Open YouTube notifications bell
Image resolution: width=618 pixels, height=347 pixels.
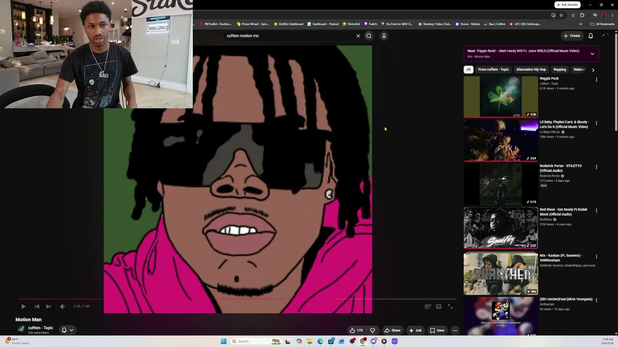pyautogui.click(x=590, y=36)
